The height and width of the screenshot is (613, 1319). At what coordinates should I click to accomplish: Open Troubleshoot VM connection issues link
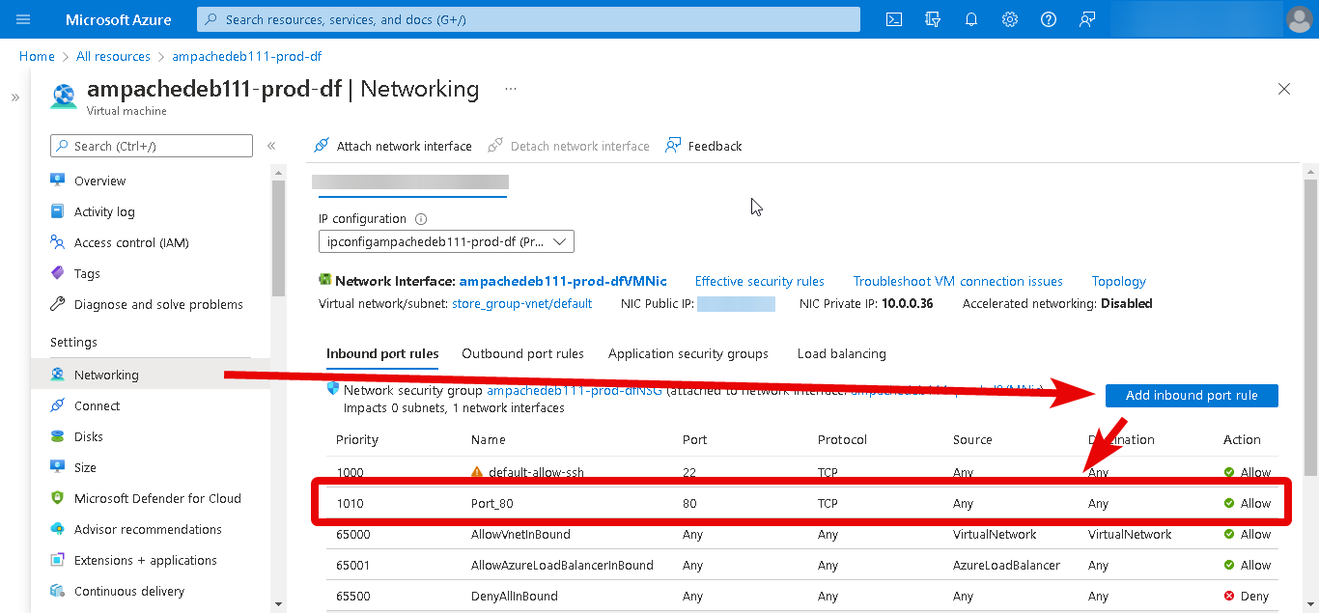[x=958, y=281]
